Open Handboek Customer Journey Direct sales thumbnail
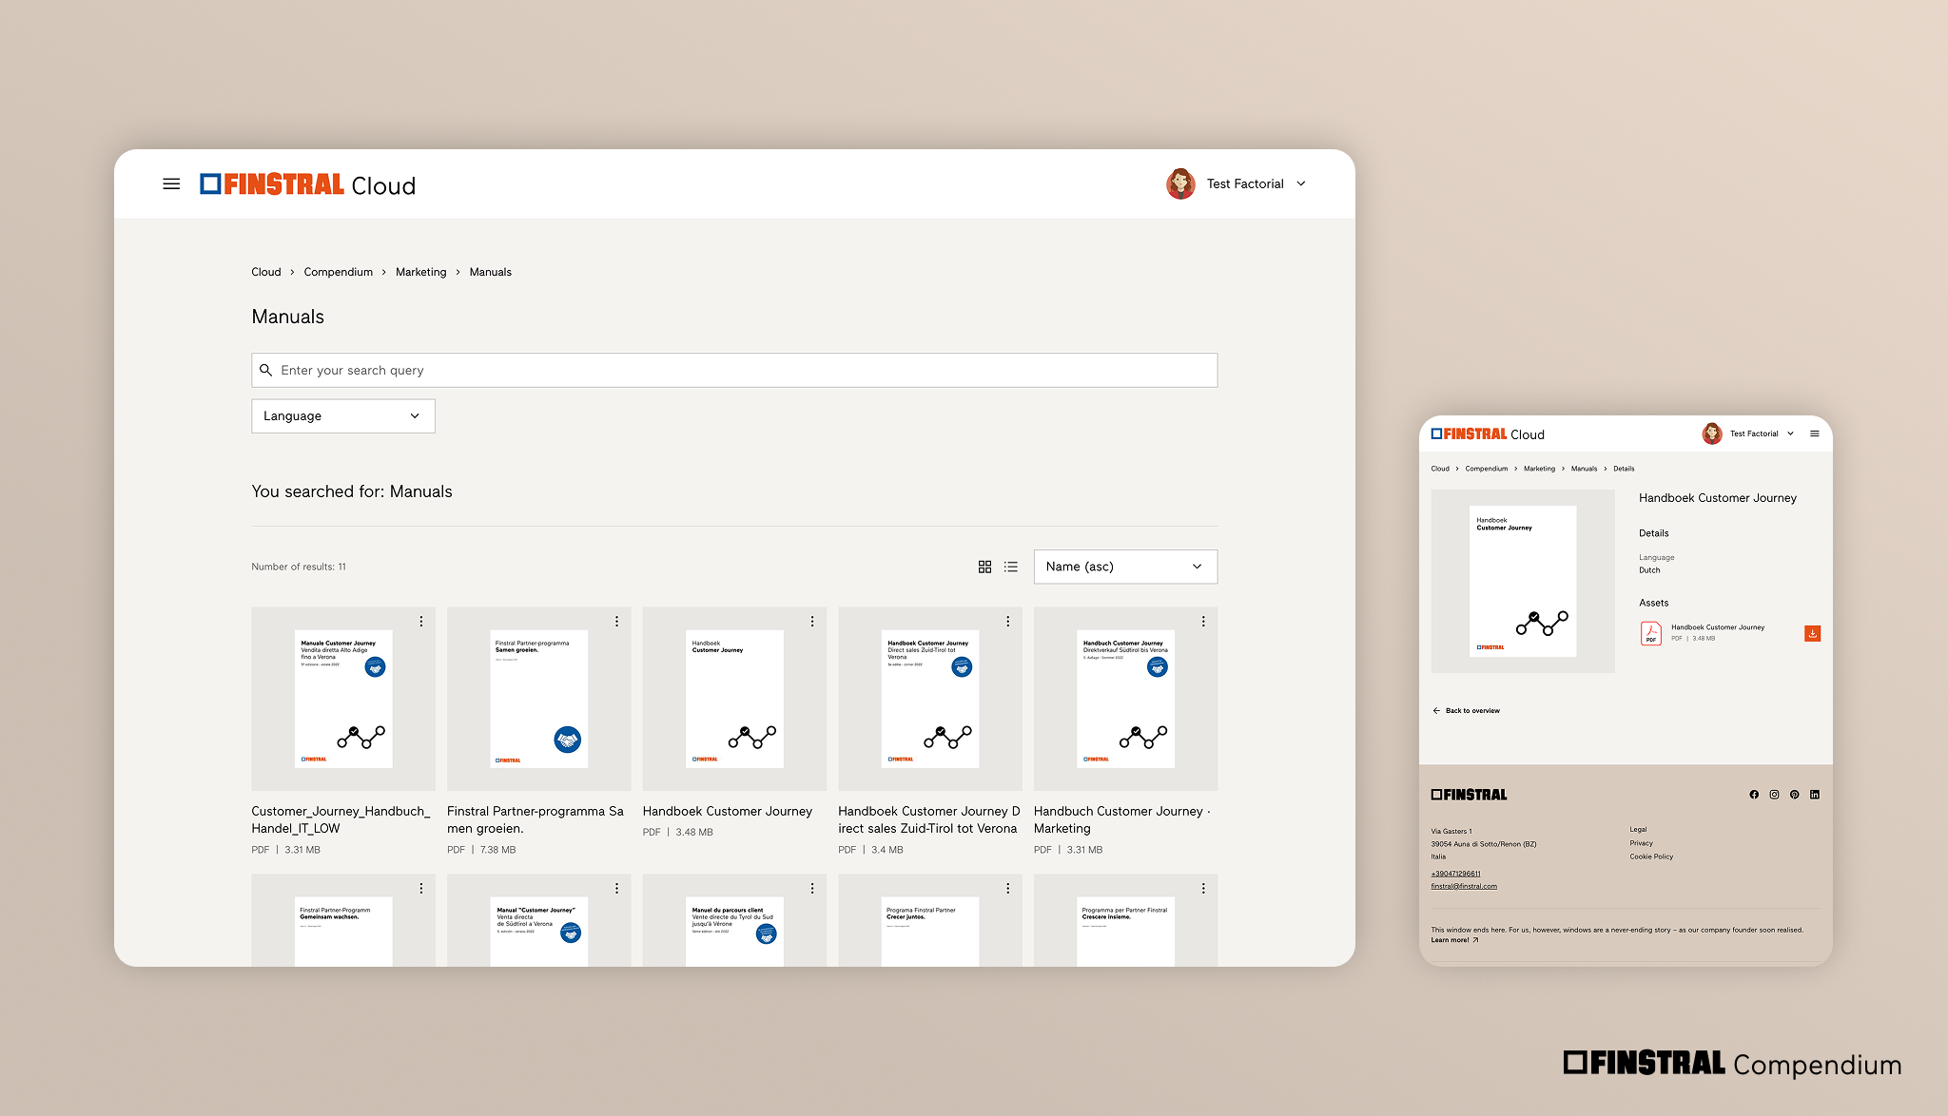 tap(930, 699)
